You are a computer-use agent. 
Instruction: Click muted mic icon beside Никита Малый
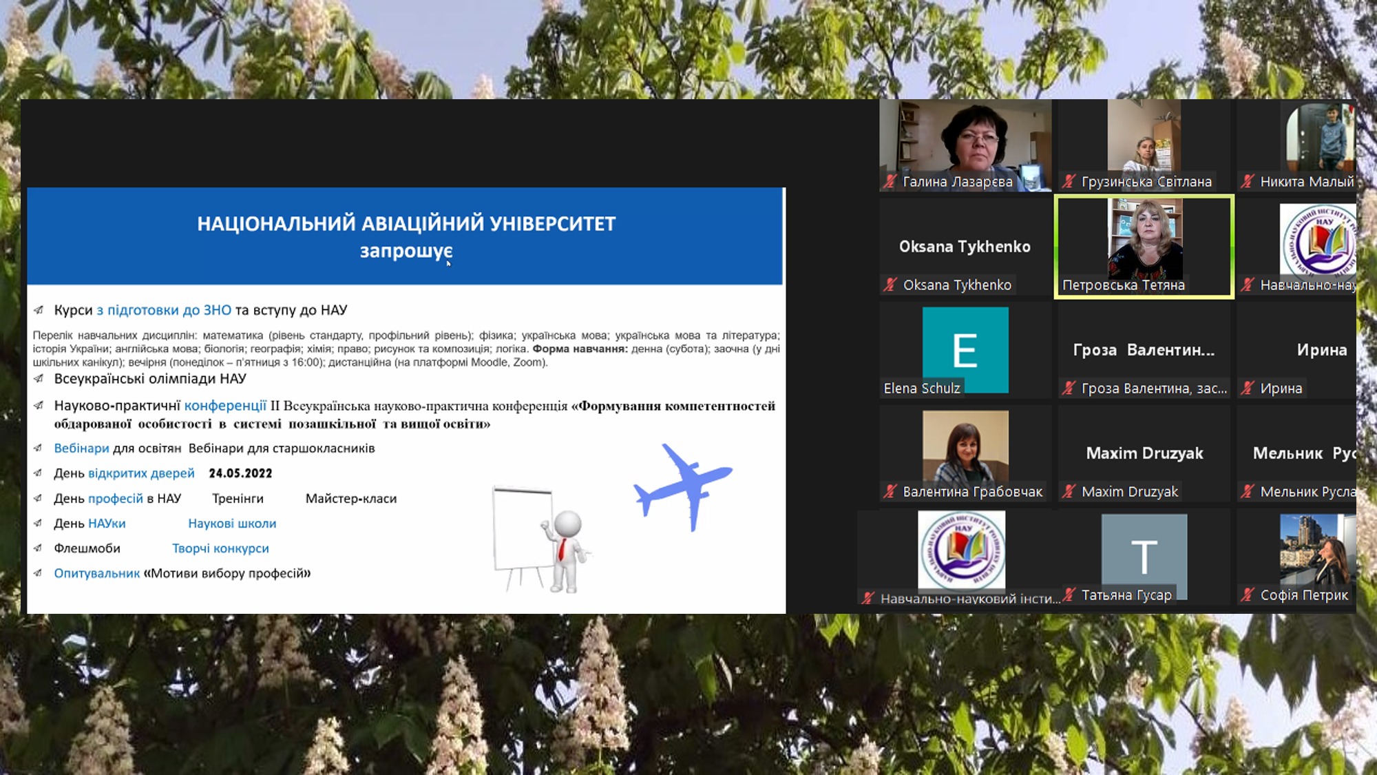pos(1248,182)
